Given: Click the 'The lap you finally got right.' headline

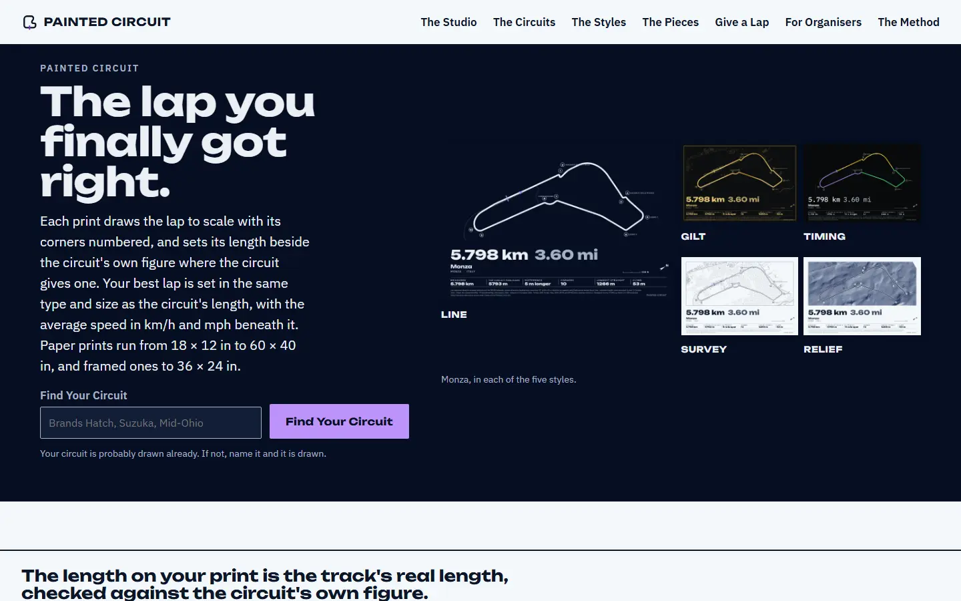Looking at the screenshot, I should tap(178, 142).
